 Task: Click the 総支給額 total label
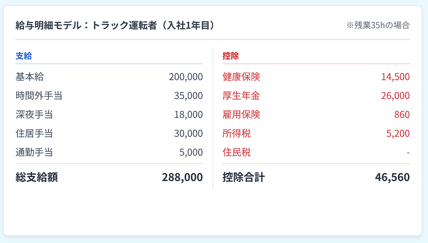pyautogui.click(x=37, y=177)
